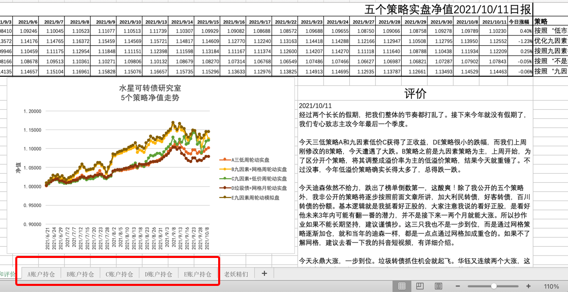Viewport: 568px width, 292px height.
Task: Select the C账户持仓 sheet tab
Action: pos(119,274)
